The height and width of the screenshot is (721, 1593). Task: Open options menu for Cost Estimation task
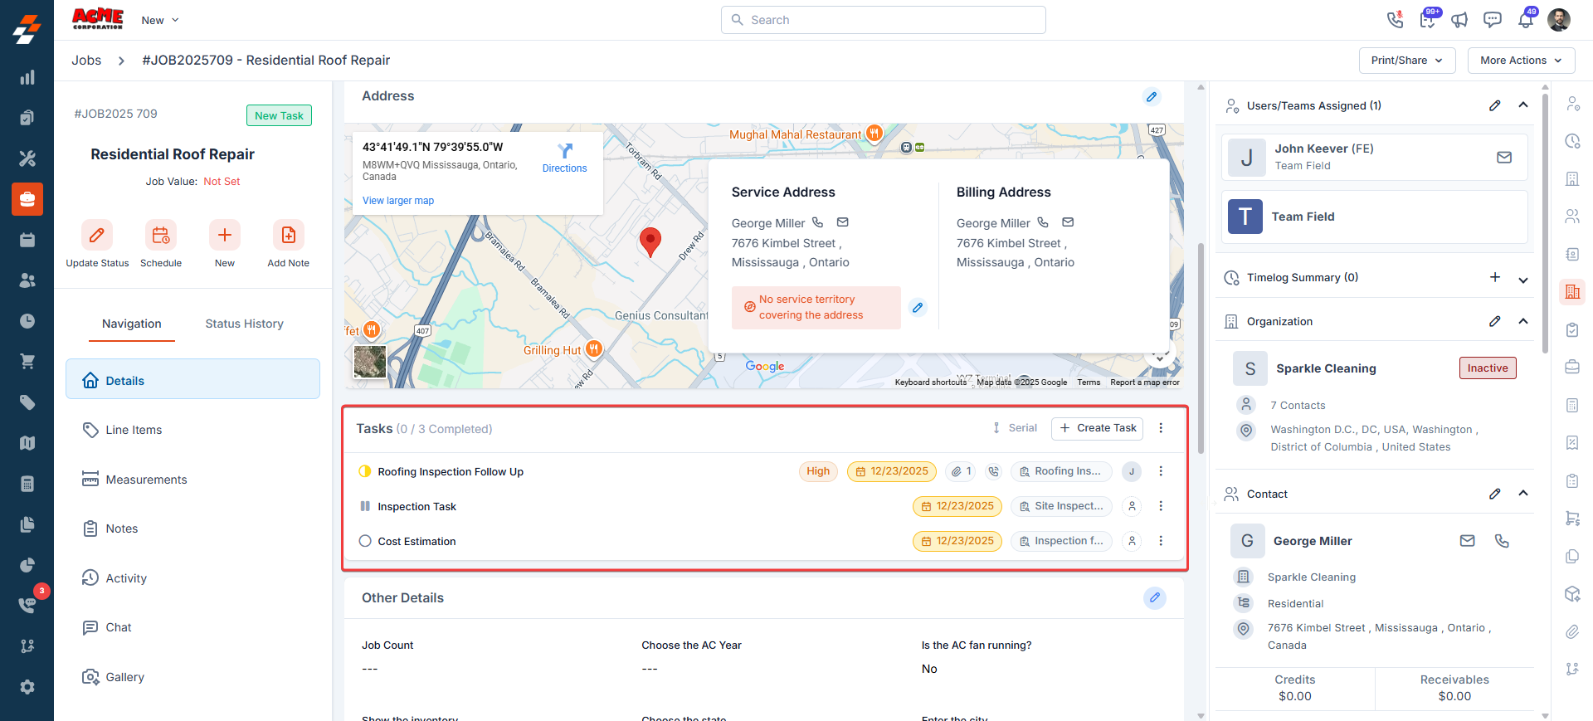point(1161,541)
